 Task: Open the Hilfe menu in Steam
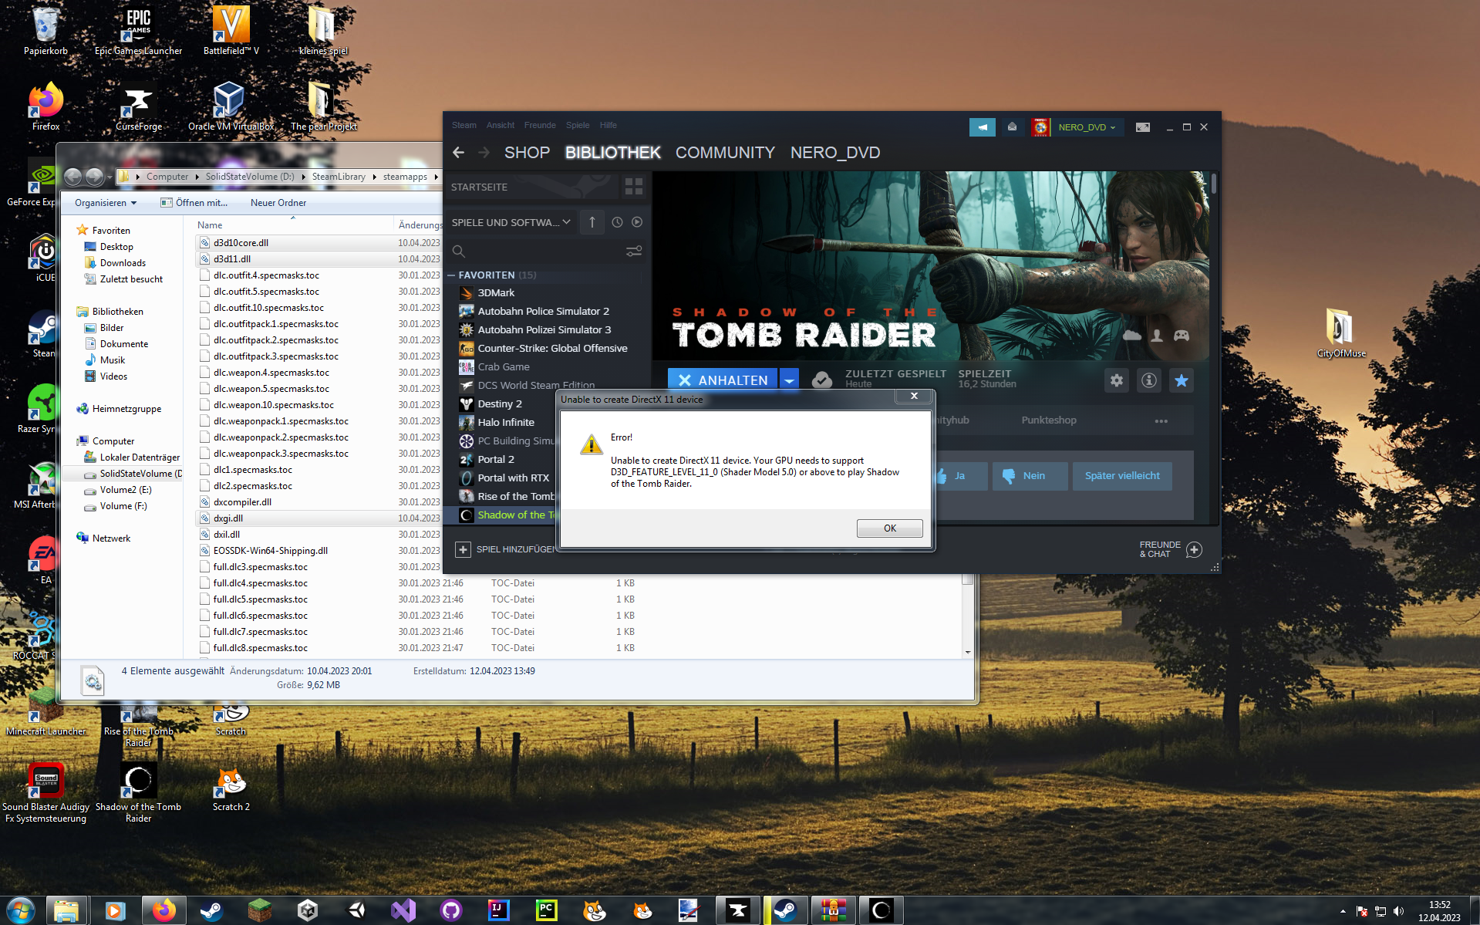coord(609,125)
